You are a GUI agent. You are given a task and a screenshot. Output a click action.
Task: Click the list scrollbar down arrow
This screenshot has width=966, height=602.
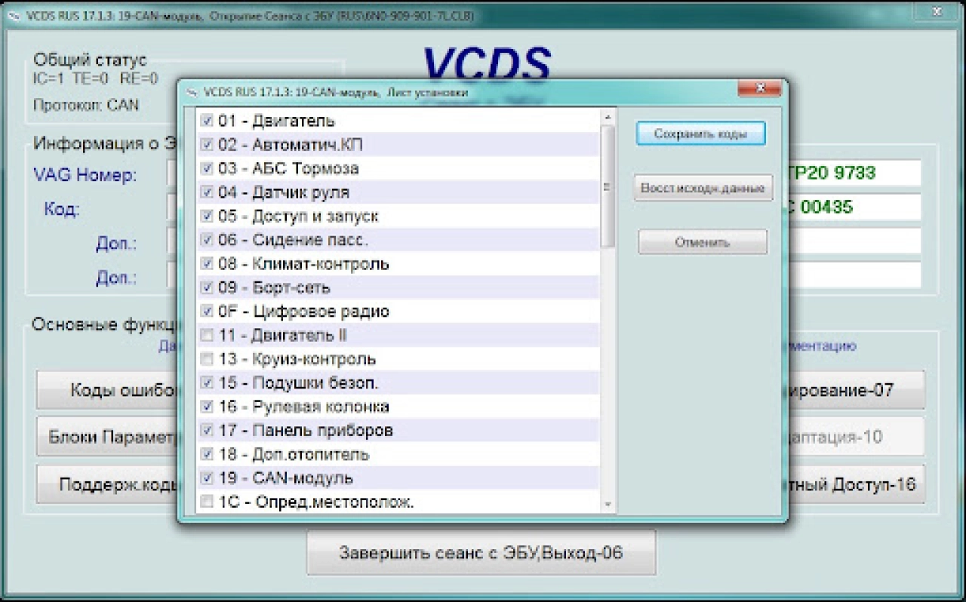pyautogui.click(x=608, y=505)
